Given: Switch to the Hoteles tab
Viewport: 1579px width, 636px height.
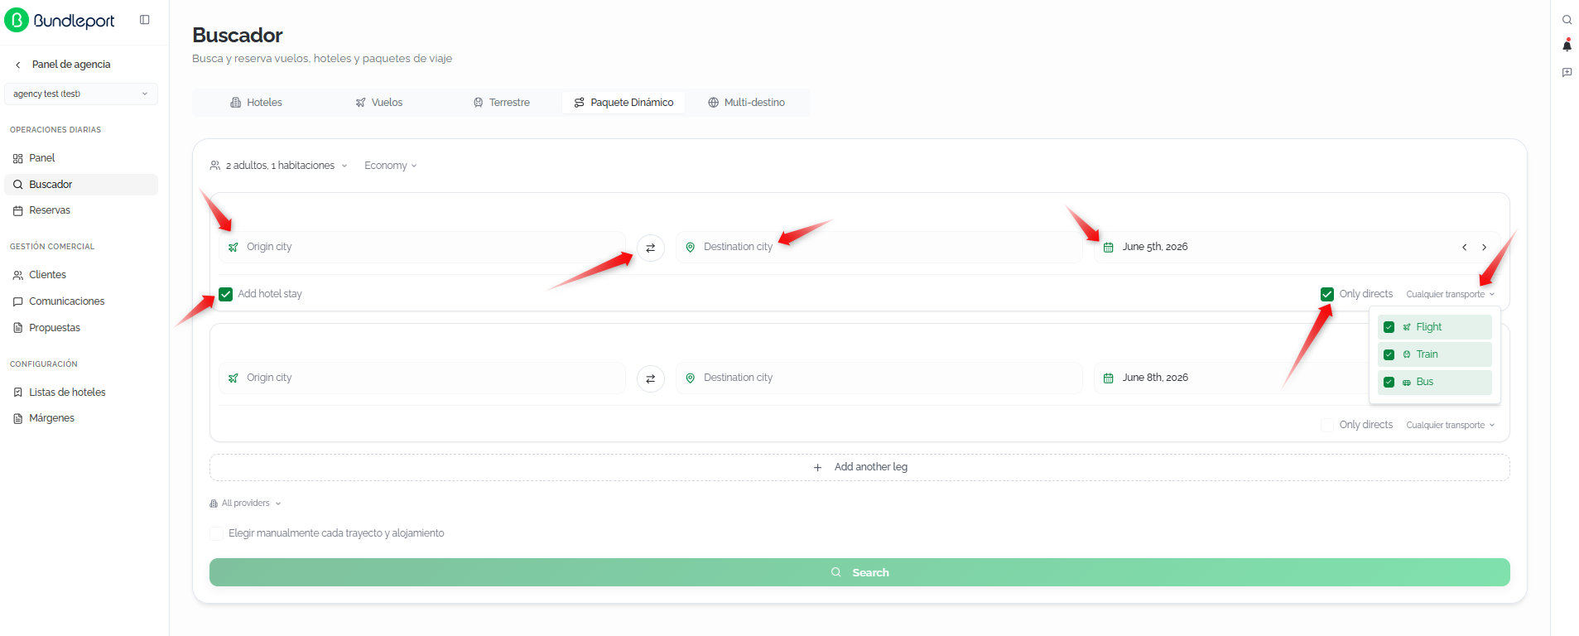Looking at the screenshot, I should 256,103.
